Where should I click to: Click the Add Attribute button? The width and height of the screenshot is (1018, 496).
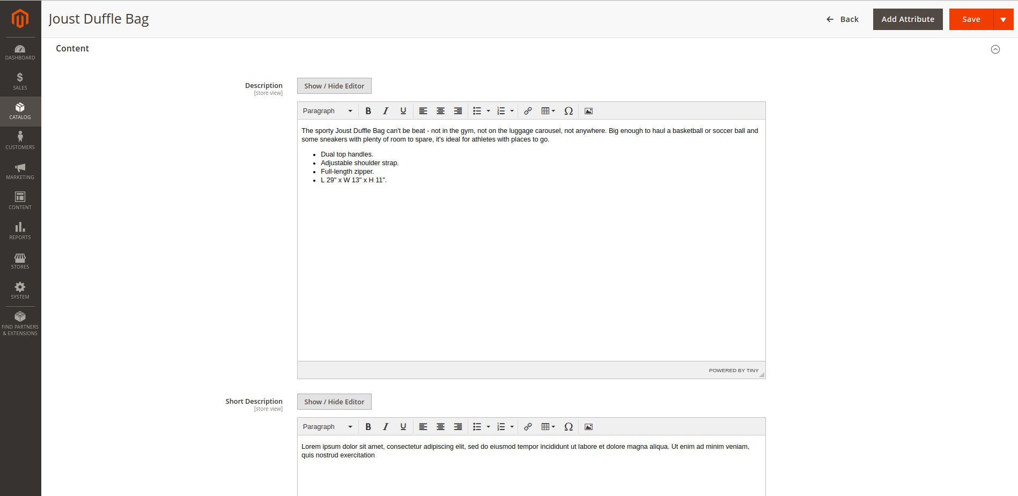[908, 19]
